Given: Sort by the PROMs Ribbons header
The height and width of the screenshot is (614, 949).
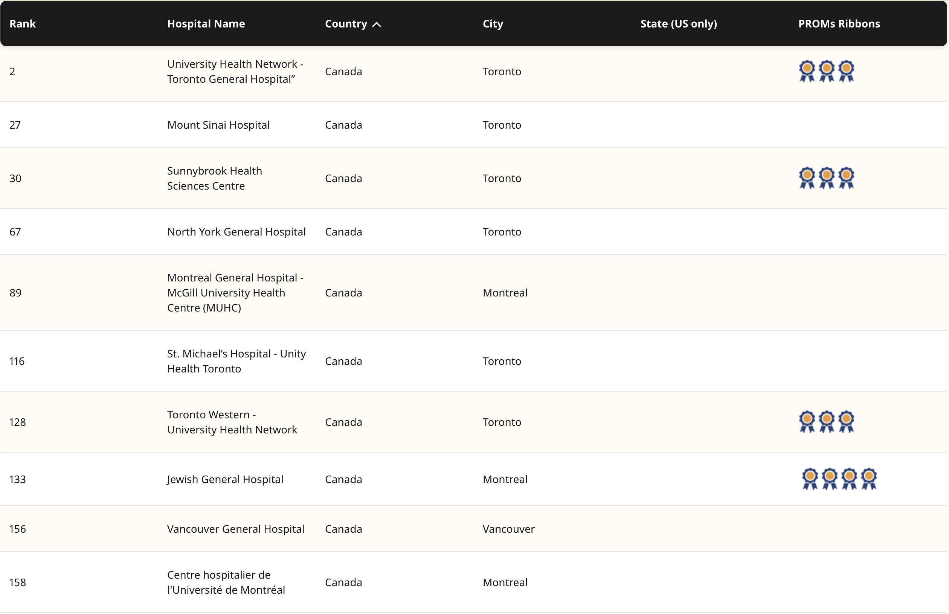Looking at the screenshot, I should coord(839,23).
